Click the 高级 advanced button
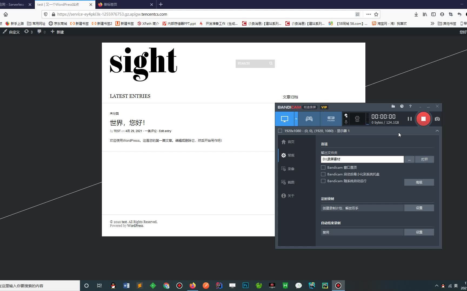Image resolution: width=467 pixels, height=291 pixels. [x=419, y=182]
